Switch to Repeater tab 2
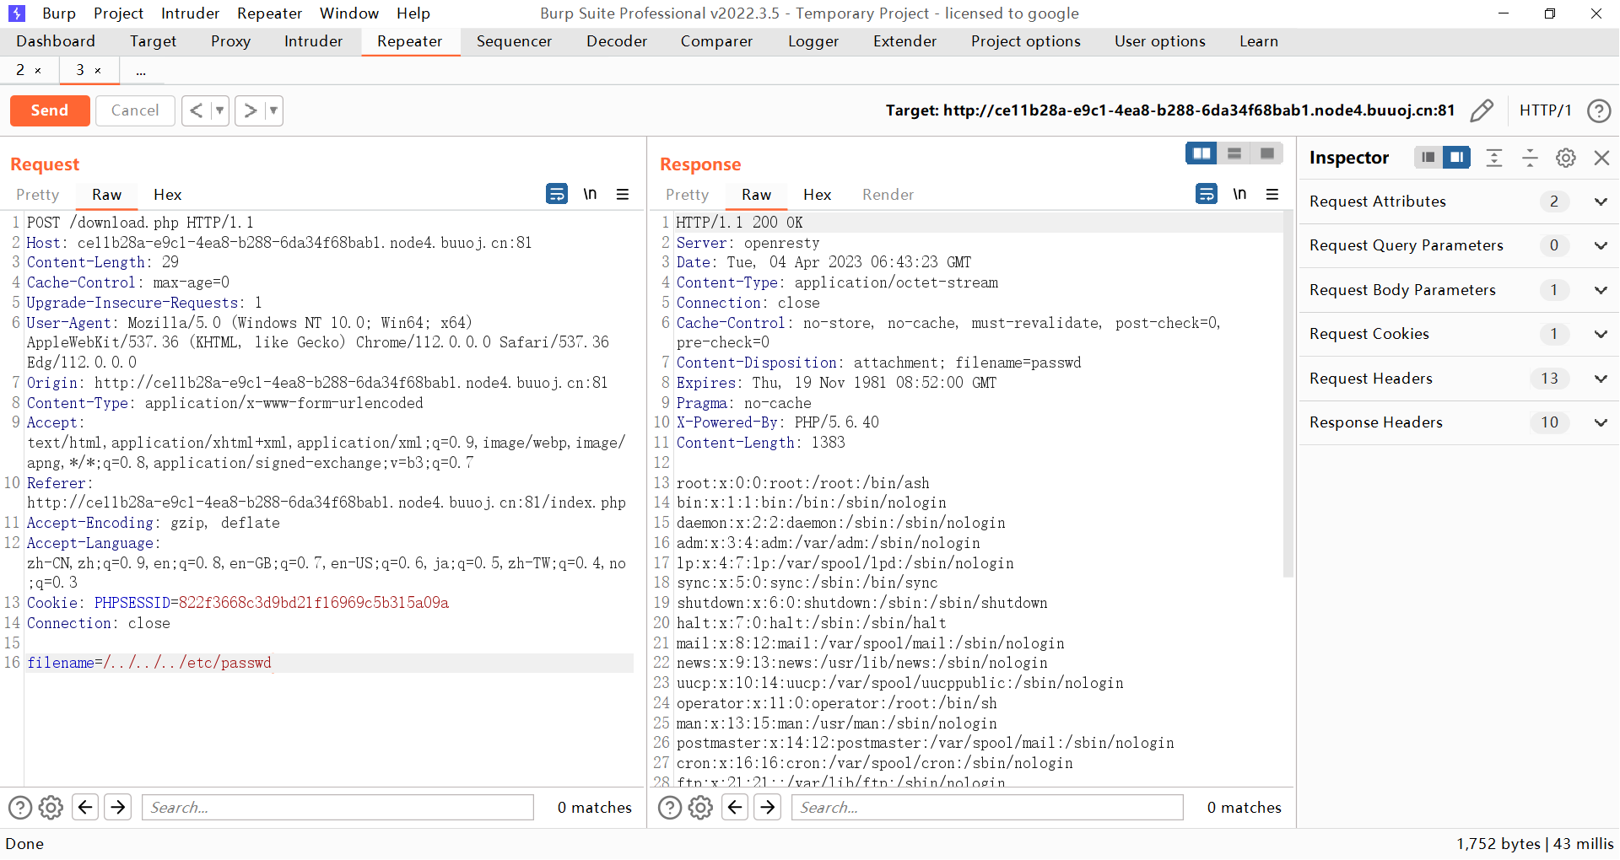Viewport: 1620px width, 860px height. pos(20,70)
